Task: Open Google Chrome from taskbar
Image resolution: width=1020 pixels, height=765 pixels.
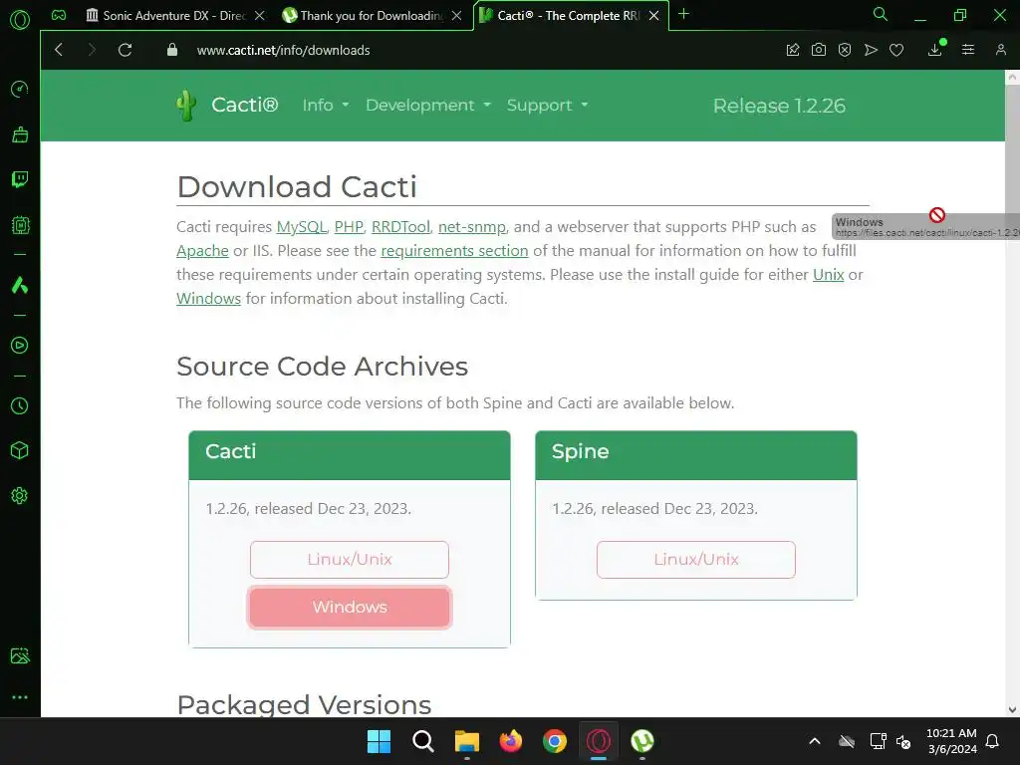Action: point(554,741)
